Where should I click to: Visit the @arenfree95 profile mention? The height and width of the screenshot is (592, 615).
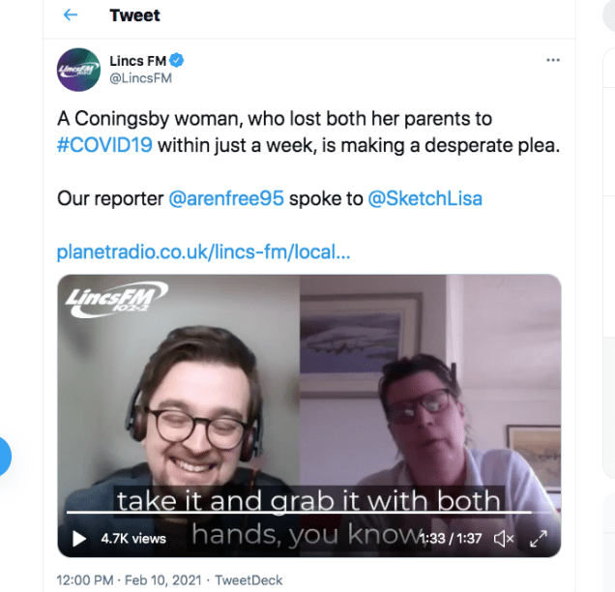click(226, 198)
